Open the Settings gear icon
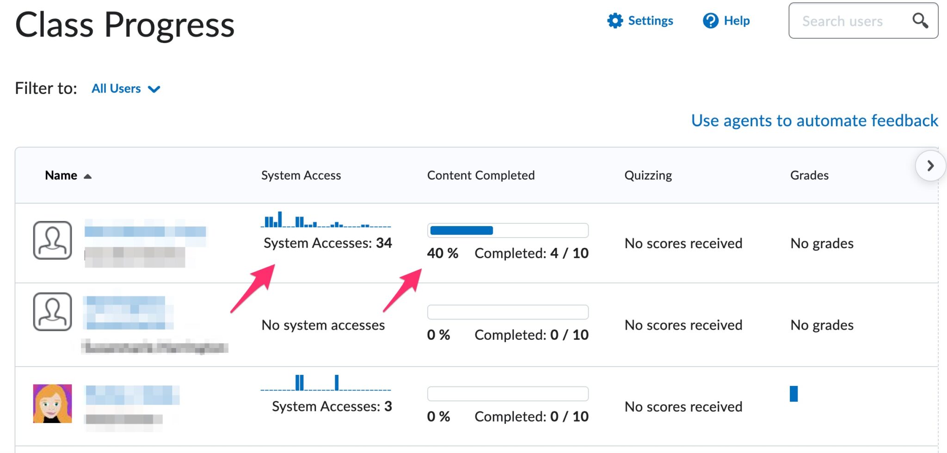The image size is (947, 453). click(615, 20)
